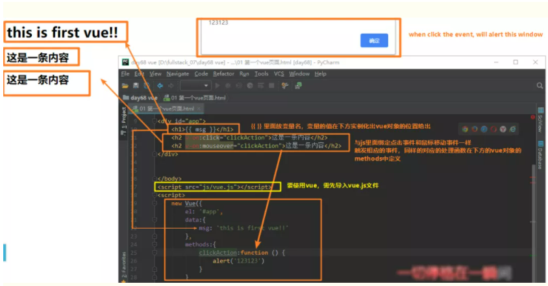Image resolution: width=548 pixels, height=286 pixels.
Task: Click day68 vue breadcrumb folder
Action: point(140,97)
